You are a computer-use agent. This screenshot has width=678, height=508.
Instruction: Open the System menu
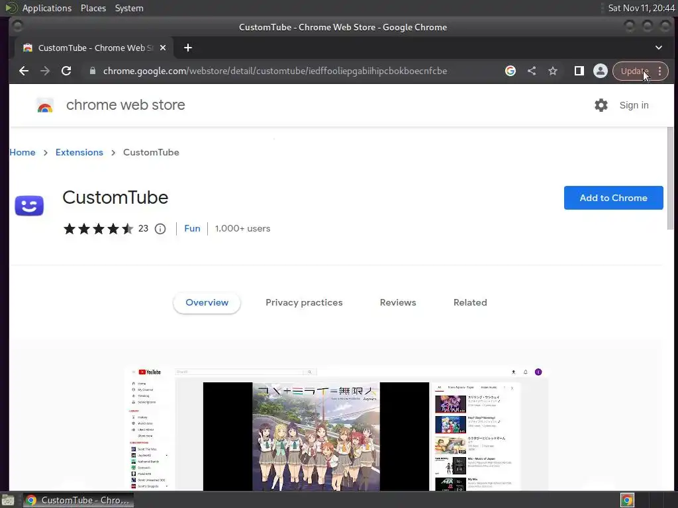tap(129, 8)
